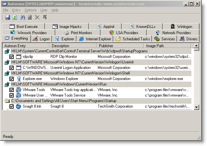Disable the VMware Tools checkbox
The image size is (207, 146).
click(x=11, y=90)
